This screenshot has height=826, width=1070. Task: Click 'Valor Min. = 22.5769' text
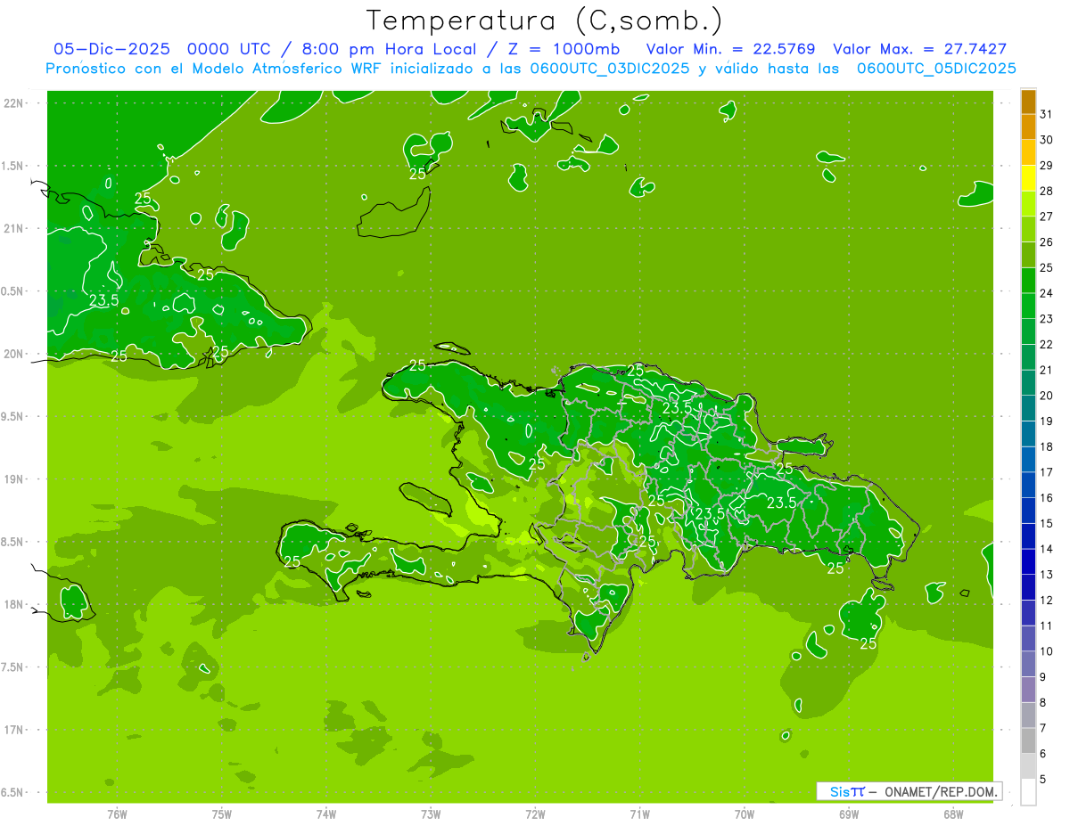coord(730,49)
